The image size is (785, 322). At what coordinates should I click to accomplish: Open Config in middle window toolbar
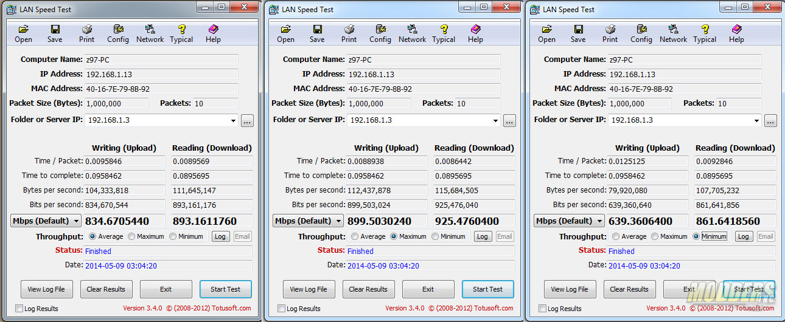click(x=380, y=33)
